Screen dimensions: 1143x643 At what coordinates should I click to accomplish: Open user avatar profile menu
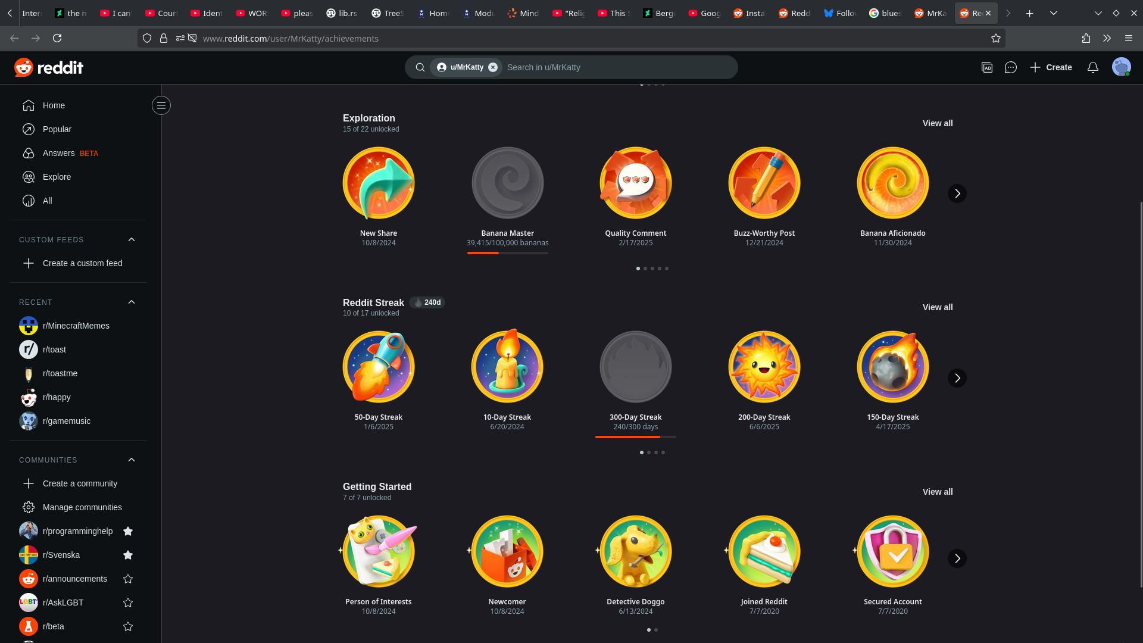click(x=1121, y=67)
